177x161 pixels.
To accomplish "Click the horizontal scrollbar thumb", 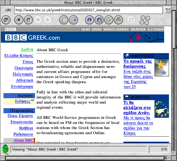I will coord(85,158).
